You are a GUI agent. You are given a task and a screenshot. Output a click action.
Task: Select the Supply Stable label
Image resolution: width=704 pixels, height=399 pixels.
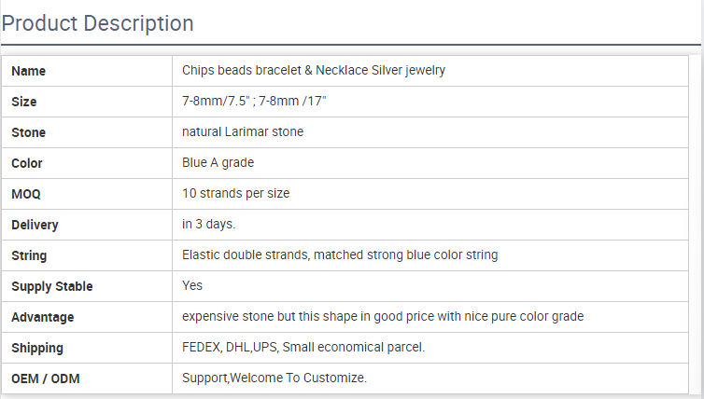click(52, 286)
